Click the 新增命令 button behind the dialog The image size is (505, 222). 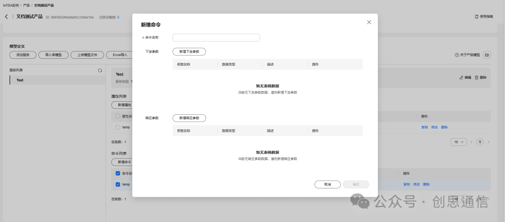click(x=122, y=162)
